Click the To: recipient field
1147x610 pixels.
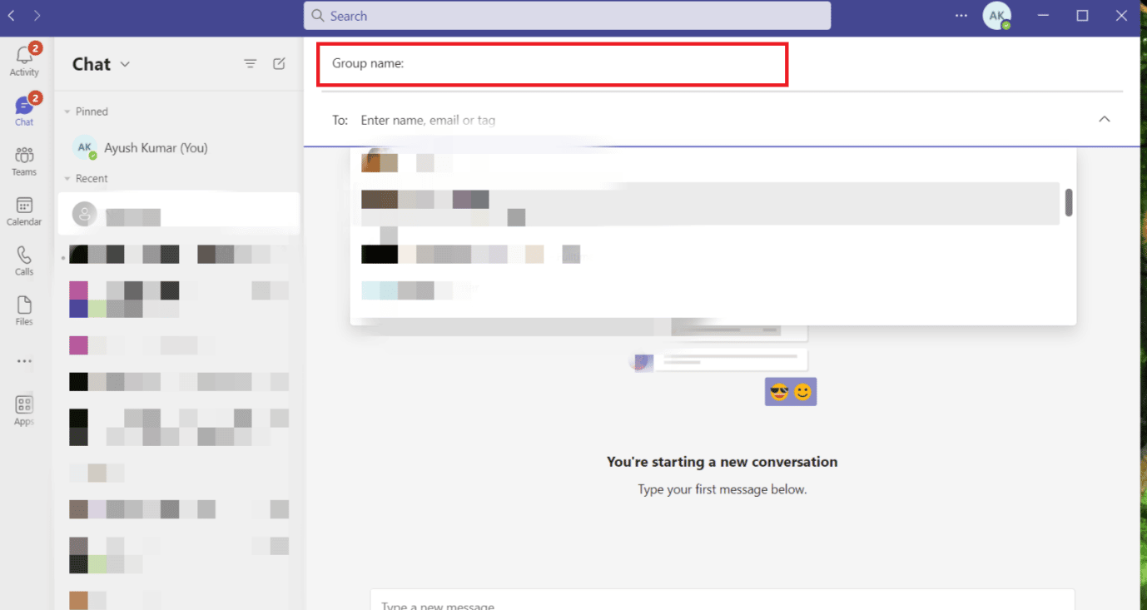coord(722,120)
